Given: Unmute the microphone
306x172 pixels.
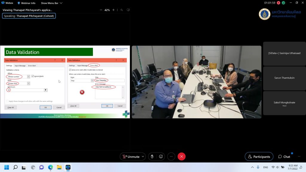Looking at the screenshot, I should coord(131,156).
